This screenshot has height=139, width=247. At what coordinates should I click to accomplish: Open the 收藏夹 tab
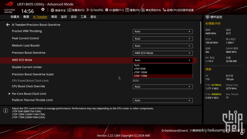click(15, 17)
